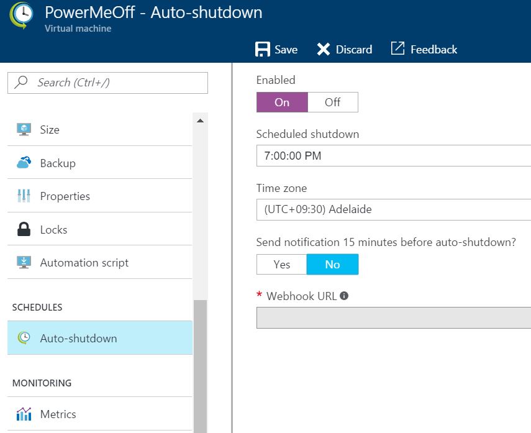The width and height of the screenshot is (531, 433).
Task: Open the Size menu item
Action: point(99,129)
